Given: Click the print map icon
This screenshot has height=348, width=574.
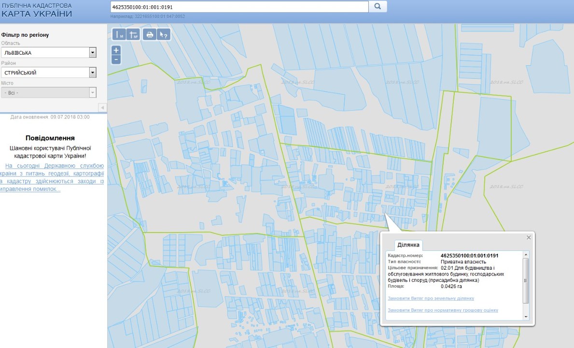Looking at the screenshot, I should pos(150,35).
